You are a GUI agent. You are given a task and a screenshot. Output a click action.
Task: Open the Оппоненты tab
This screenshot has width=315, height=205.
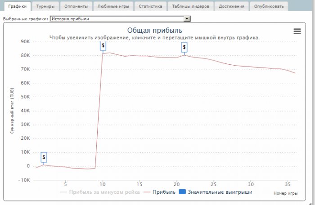coord(76,6)
